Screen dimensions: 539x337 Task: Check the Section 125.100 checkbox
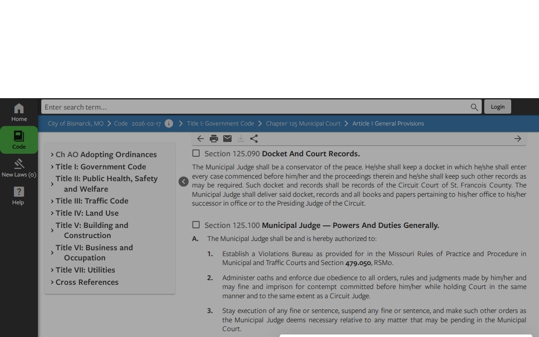196,225
